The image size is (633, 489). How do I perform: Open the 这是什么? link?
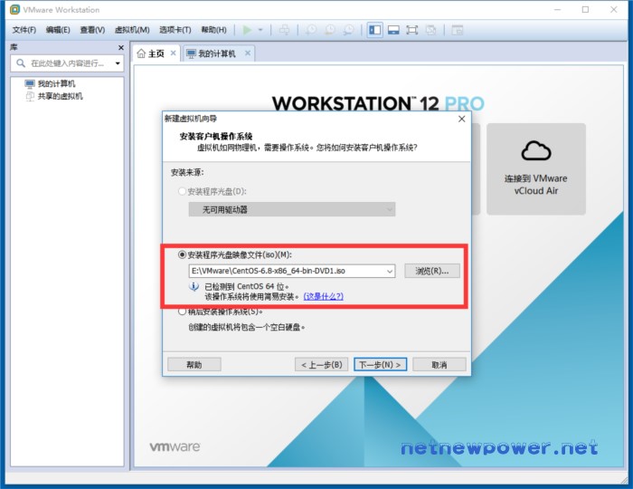point(324,297)
